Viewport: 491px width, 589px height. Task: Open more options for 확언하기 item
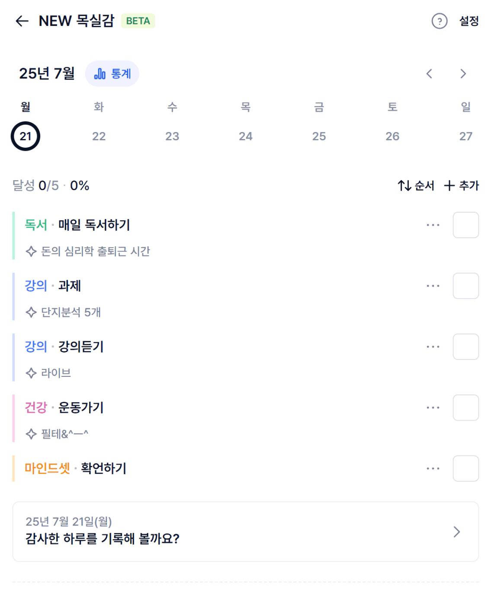(433, 469)
